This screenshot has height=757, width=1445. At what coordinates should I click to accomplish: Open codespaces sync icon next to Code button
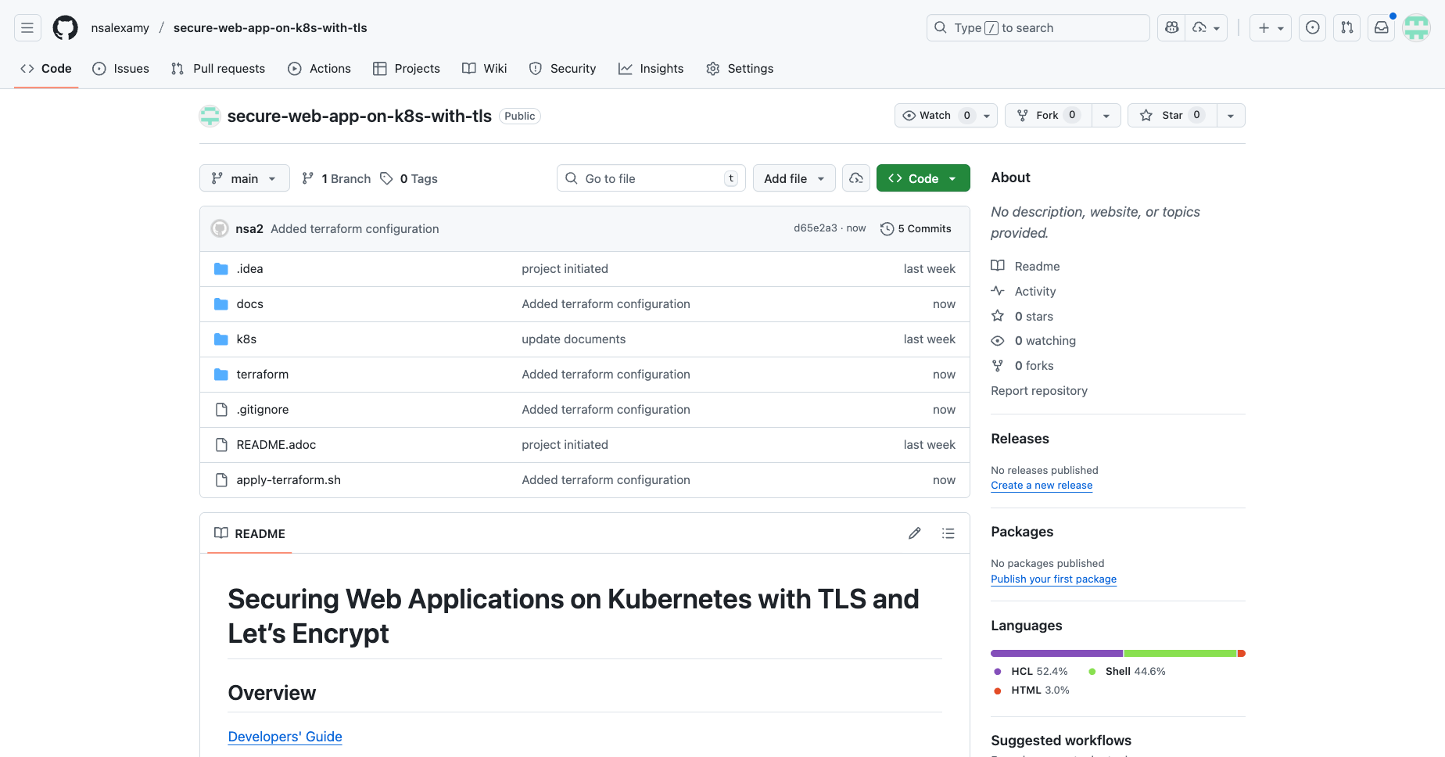click(x=855, y=178)
